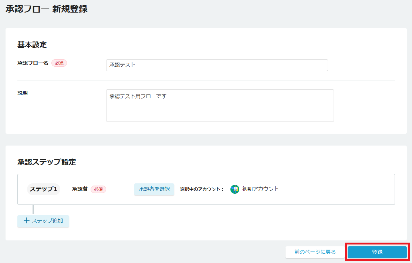
Task: Click the 選択中のアカウント label
Action: tap(202, 189)
